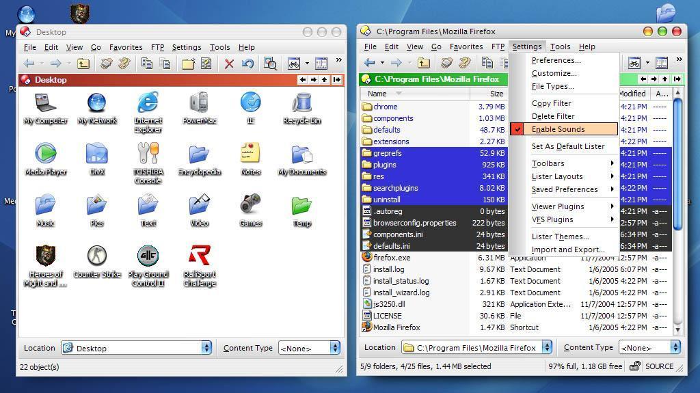Open Tools menu in Firefox lister
Image resolution: width=700 pixels, height=393 pixels.
[561, 46]
